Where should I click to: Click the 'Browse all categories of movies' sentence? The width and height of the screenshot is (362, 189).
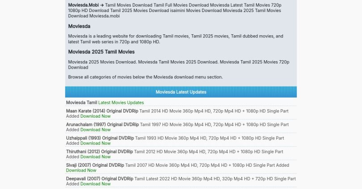[145, 77]
